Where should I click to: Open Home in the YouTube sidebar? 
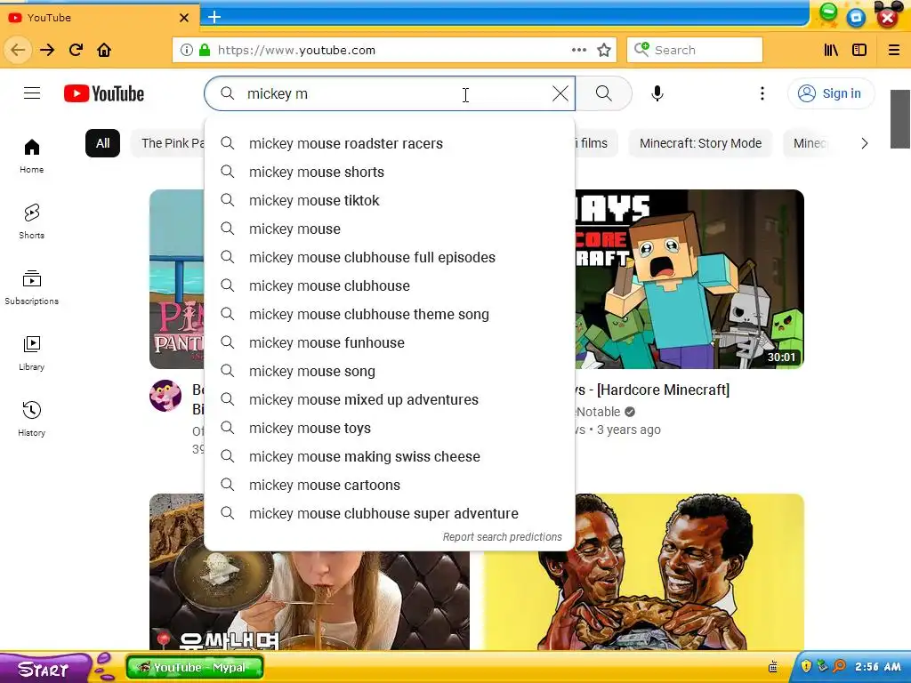[32, 156]
